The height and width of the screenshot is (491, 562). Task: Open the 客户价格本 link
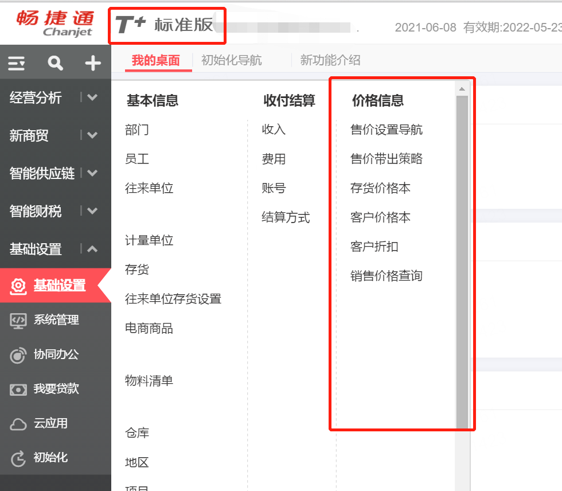click(380, 217)
